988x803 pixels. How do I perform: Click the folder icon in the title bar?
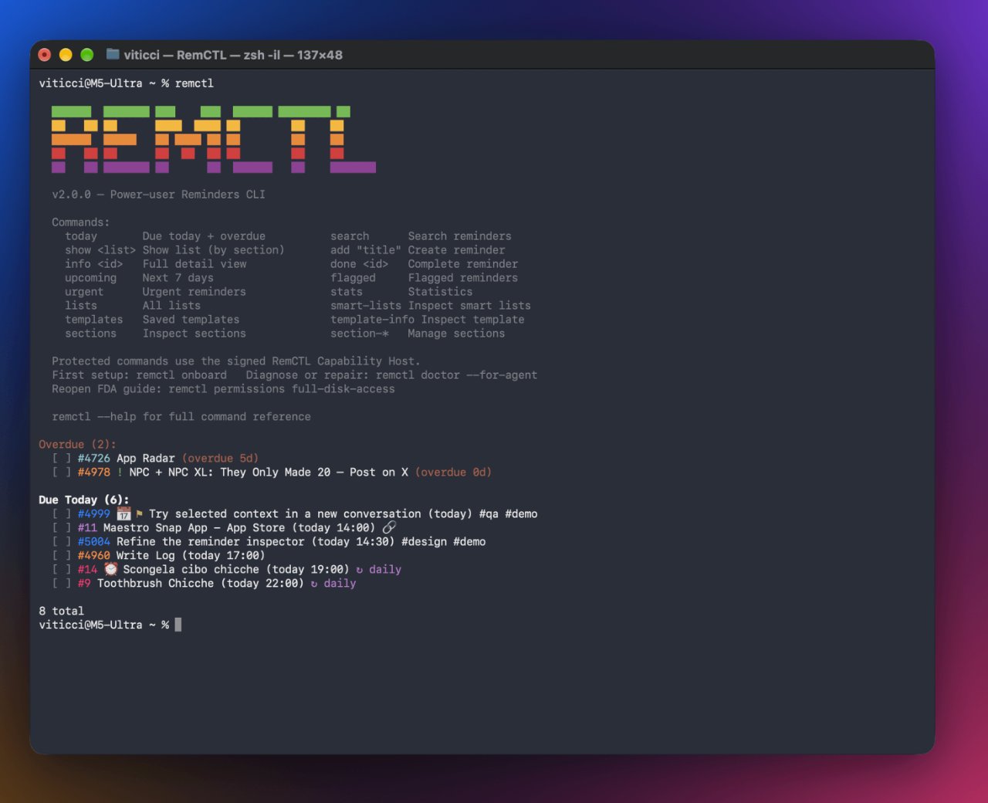113,54
